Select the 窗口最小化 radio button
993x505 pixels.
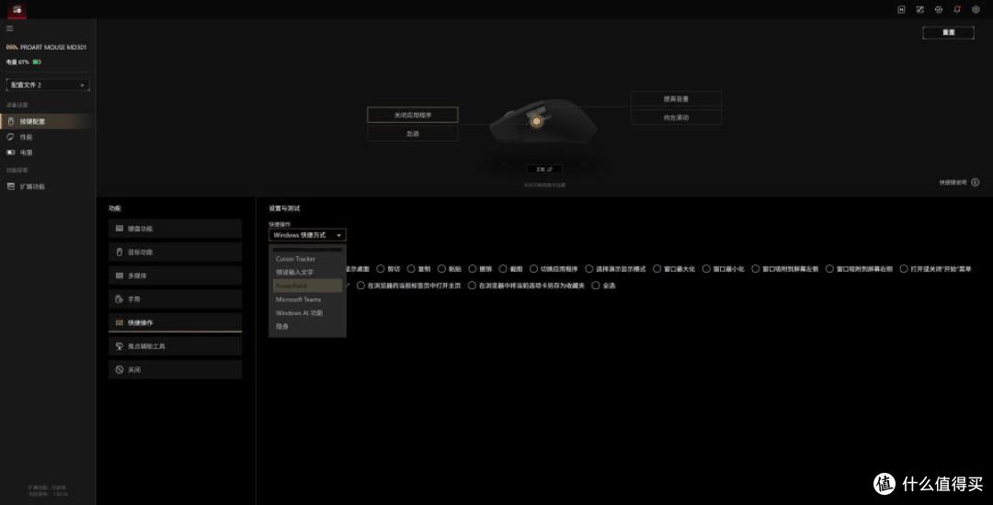click(x=706, y=269)
